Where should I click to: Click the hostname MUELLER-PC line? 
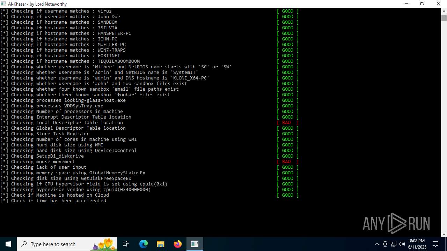click(x=63, y=45)
